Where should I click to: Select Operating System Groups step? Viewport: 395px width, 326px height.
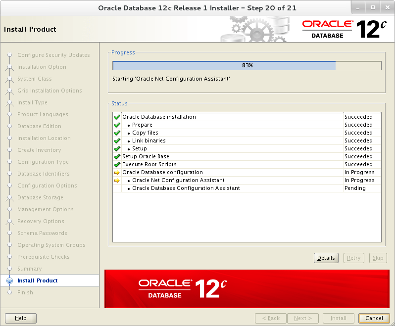tap(51, 245)
